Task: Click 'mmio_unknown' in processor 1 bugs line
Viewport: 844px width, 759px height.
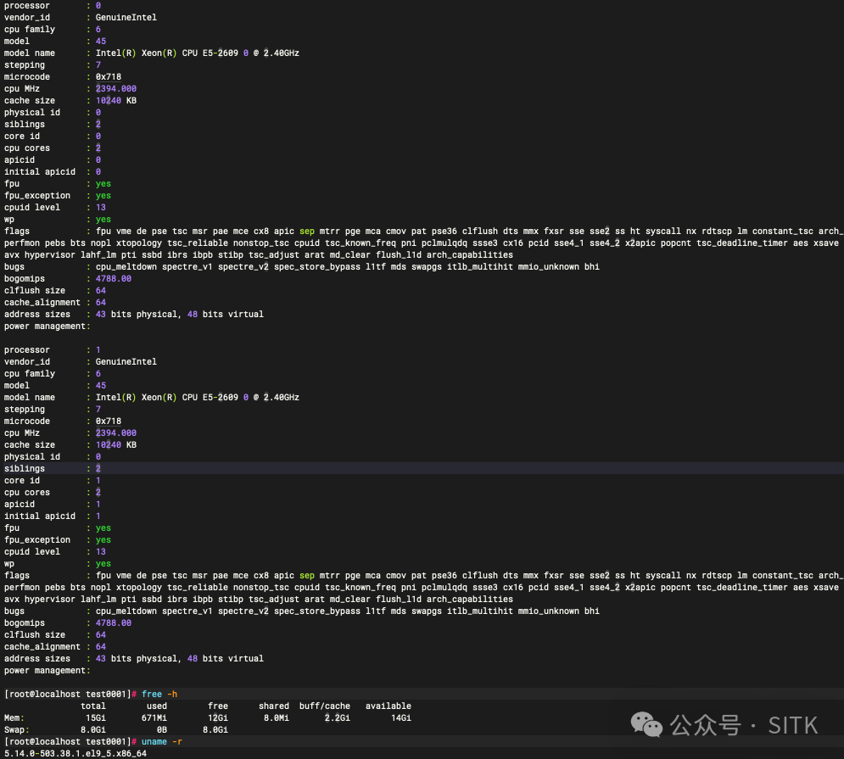Action: click(x=549, y=611)
